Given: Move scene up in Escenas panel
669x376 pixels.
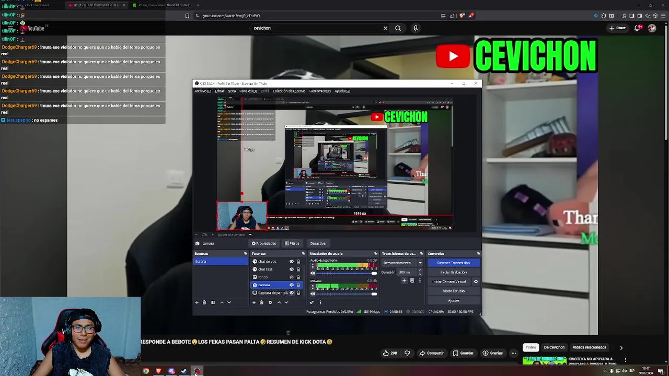Looking at the screenshot, I should pyautogui.click(x=222, y=302).
